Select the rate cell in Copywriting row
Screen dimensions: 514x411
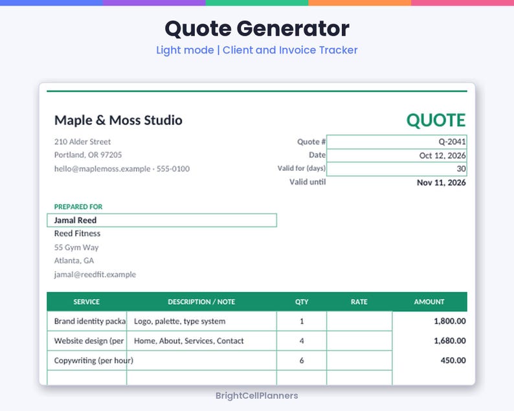tap(359, 361)
